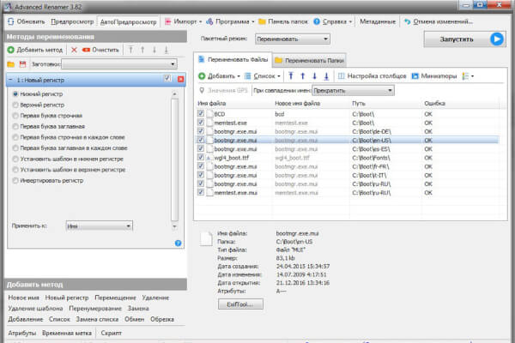Click the red X delete method icon
Viewport: 515px width, 343px height.
pyautogui.click(x=75, y=51)
